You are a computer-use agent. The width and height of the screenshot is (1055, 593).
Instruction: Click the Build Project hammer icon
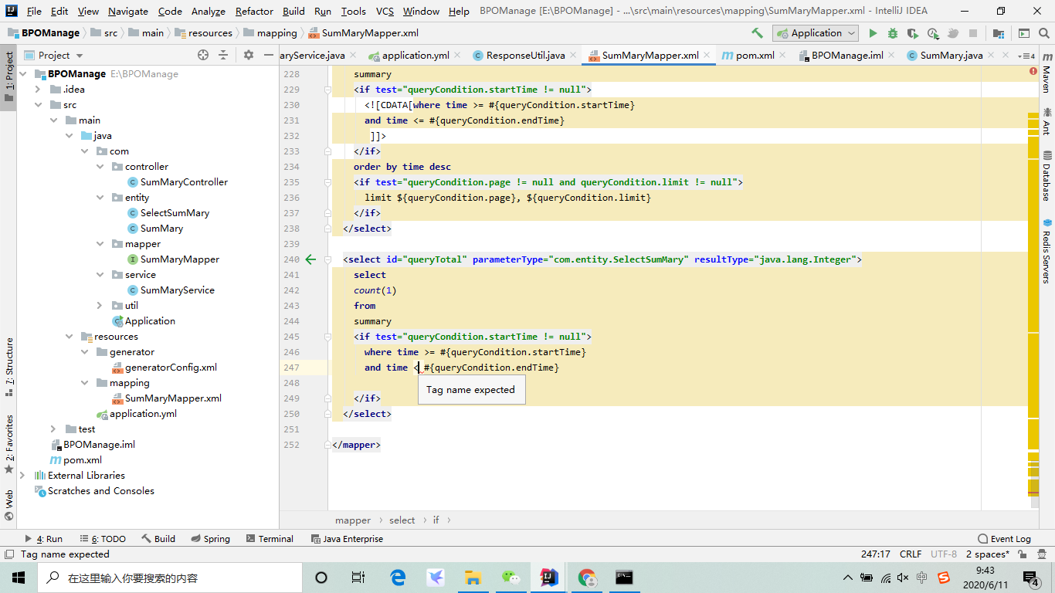click(757, 33)
